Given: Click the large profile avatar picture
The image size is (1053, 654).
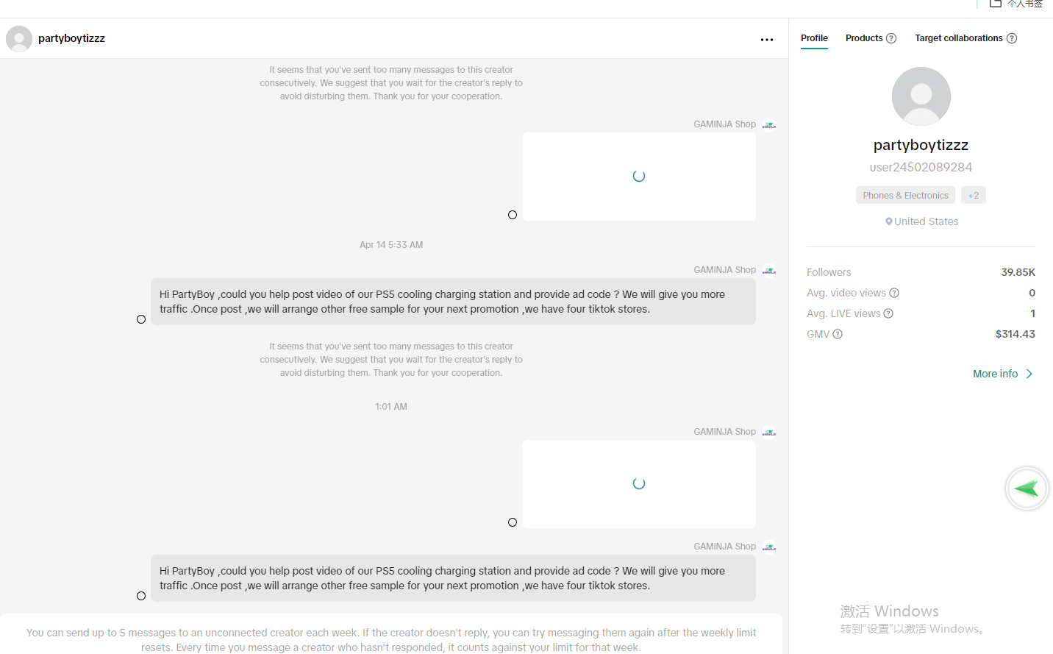Looking at the screenshot, I should (921, 96).
